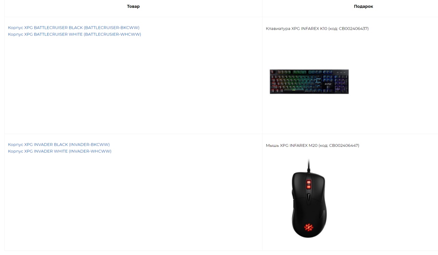Click the product code CB002406447
This screenshot has height=255, width=438.
[x=344, y=145]
